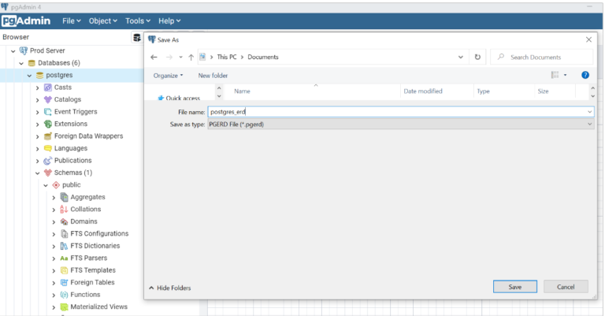
Task: Open the Tools menu
Action: click(138, 20)
